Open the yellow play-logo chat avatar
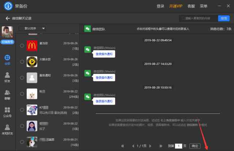This screenshot has width=234, height=151. tap(32, 62)
